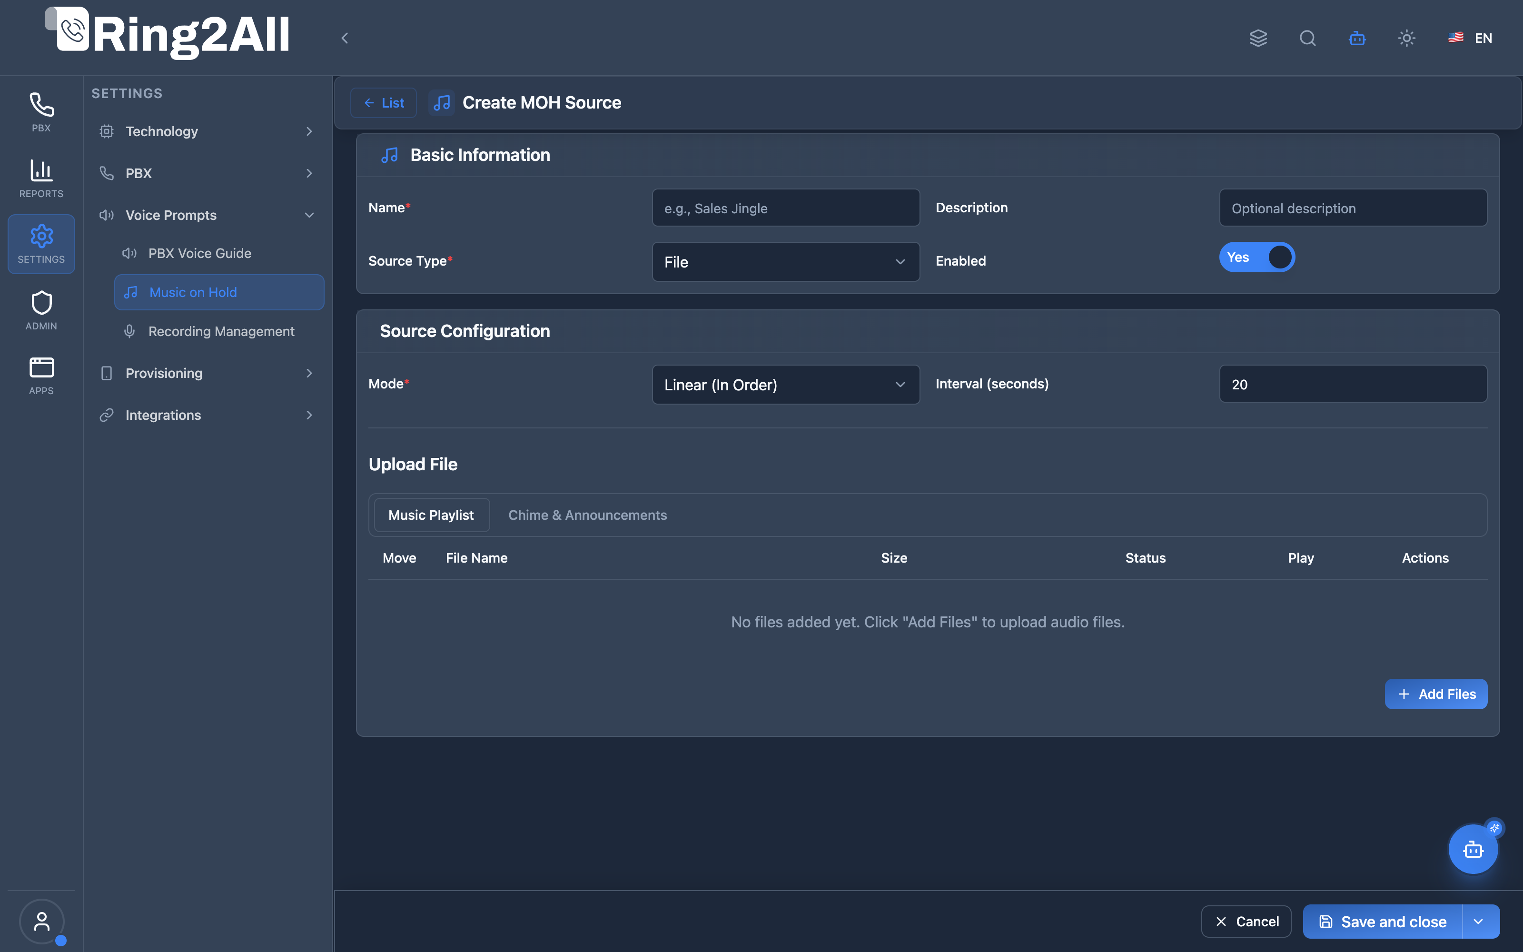Collapse the sidebar with the back chevron

point(344,38)
